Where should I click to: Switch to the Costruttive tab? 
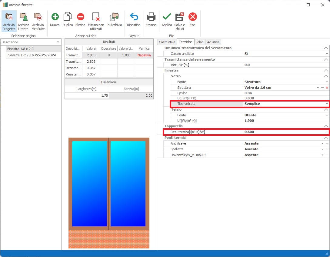pyautogui.click(x=167, y=42)
